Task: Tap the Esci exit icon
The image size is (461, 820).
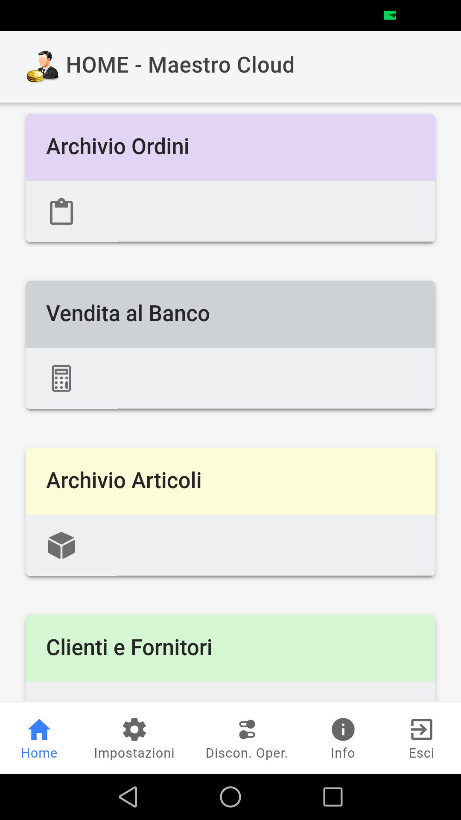Action: (421, 729)
